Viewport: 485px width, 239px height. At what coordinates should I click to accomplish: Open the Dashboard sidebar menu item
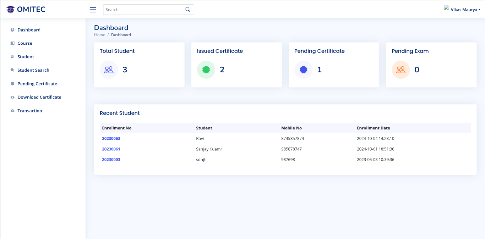click(29, 30)
